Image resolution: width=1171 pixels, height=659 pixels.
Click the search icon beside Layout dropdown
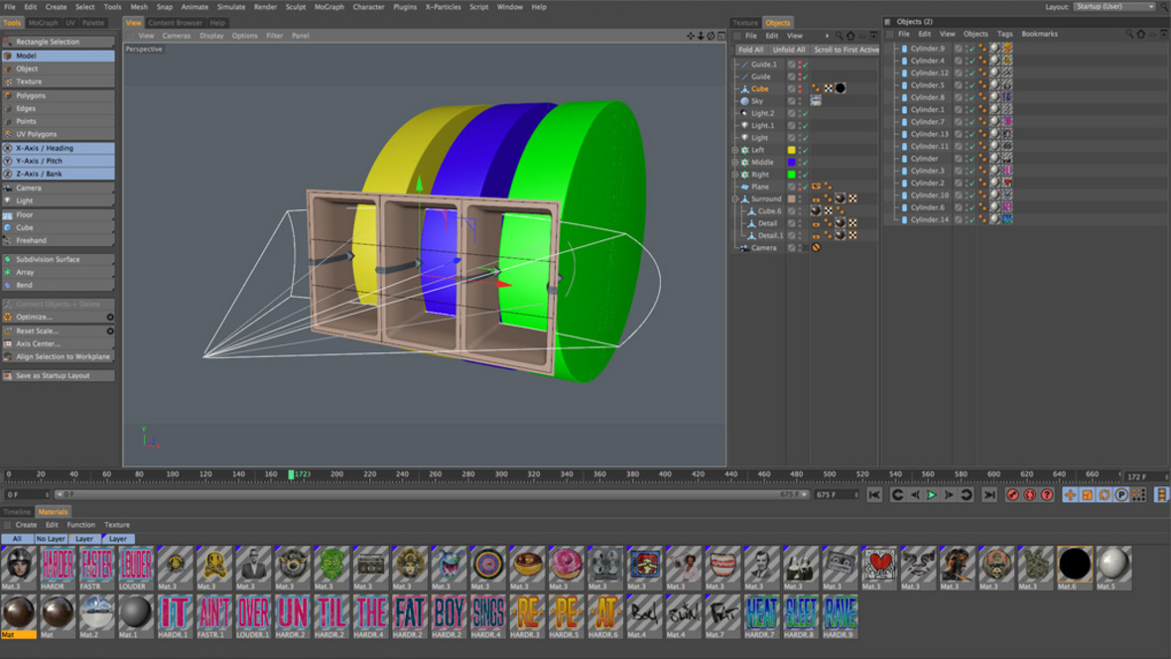[x=1164, y=7]
